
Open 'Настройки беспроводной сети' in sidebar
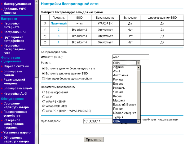[x=15, y=49]
